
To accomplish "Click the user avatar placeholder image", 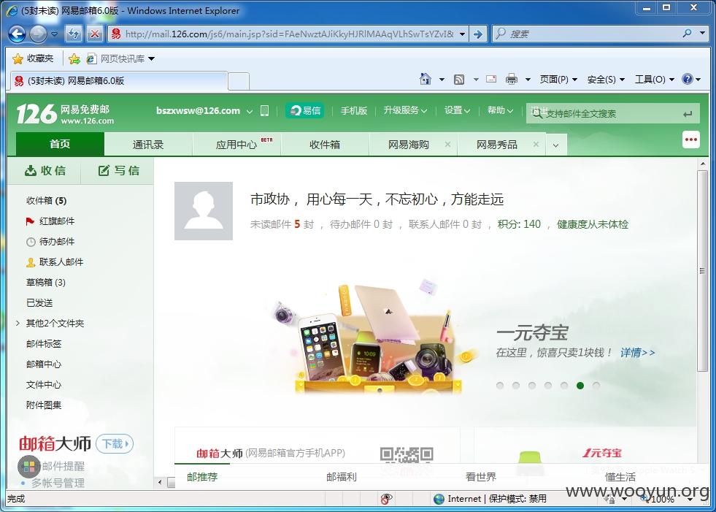I will pyautogui.click(x=204, y=211).
